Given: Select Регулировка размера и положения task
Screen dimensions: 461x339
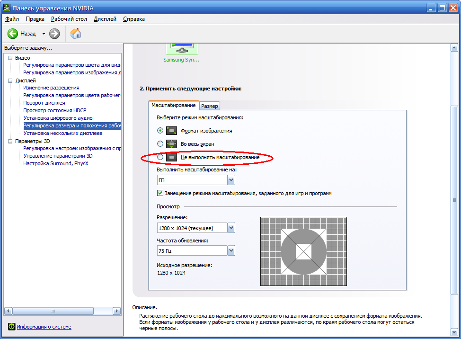Looking at the screenshot, I should [72, 125].
